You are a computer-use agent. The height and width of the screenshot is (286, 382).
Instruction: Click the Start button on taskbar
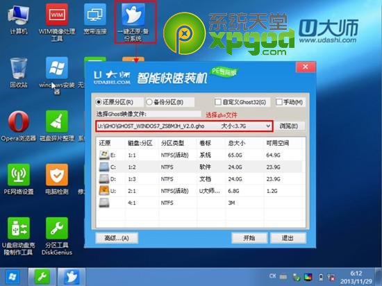[13, 277]
